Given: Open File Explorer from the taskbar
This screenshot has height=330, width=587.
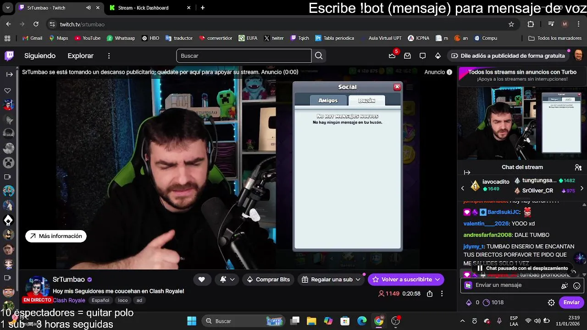Looking at the screenshot, I should click(x=311, y=321).
